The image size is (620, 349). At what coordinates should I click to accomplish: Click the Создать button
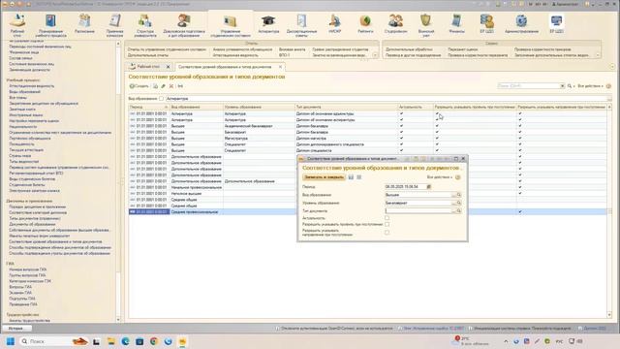pos(139,86)
